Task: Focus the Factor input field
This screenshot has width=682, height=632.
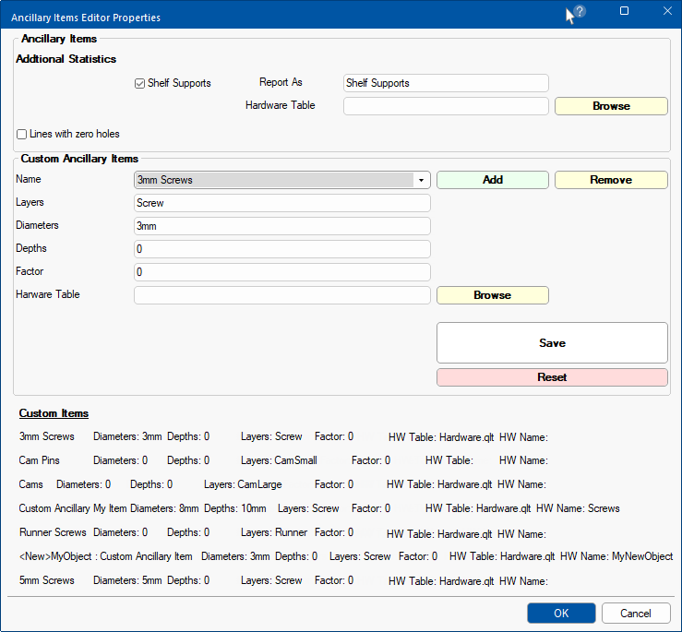Action: [281, 272]
